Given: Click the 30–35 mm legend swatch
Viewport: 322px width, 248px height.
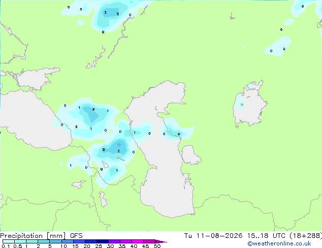Looking at the screenshot, I should coord(114,241).
